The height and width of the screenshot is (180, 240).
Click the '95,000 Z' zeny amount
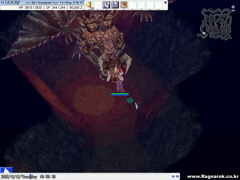(x=76, y=7)
